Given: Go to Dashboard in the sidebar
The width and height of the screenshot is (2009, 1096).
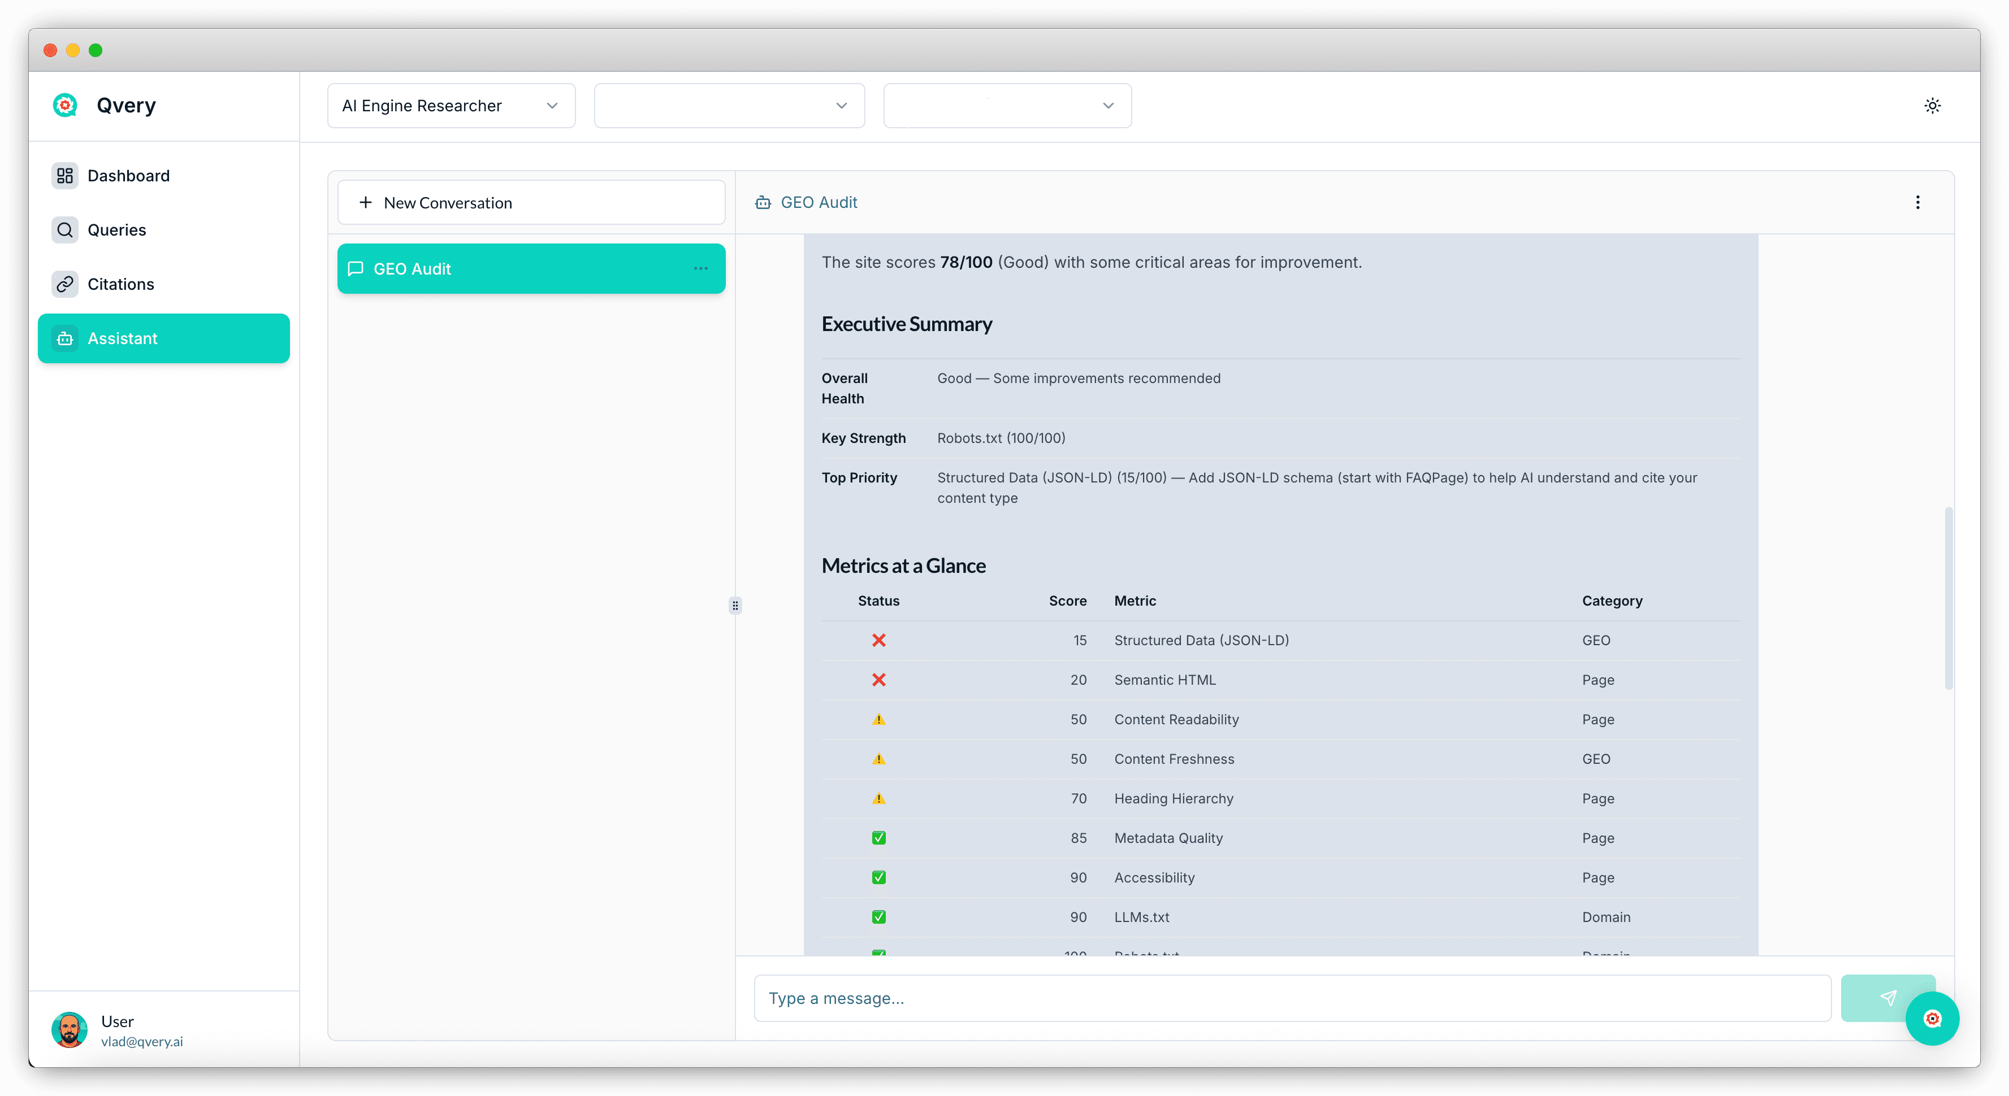Looking at the screenshot, I should tap(129, 175).
